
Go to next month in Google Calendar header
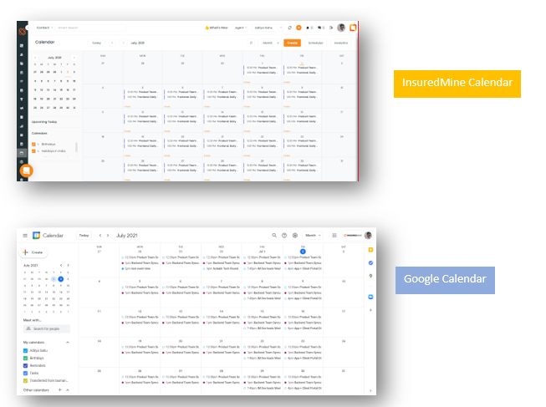[x=108, y=236]
